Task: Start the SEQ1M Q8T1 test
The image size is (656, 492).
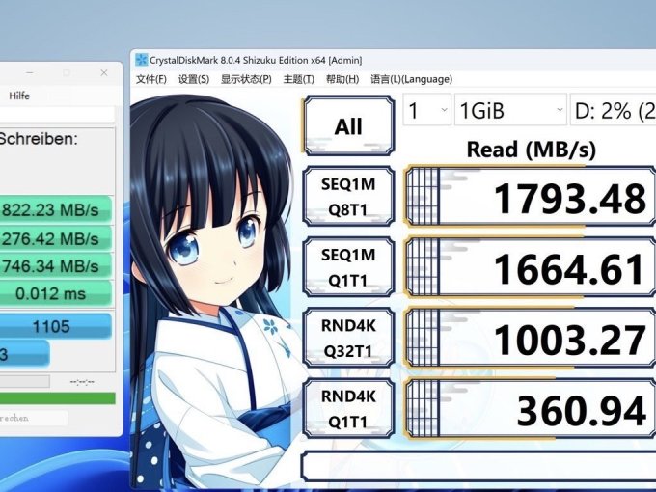Action: tap(348, 197)
